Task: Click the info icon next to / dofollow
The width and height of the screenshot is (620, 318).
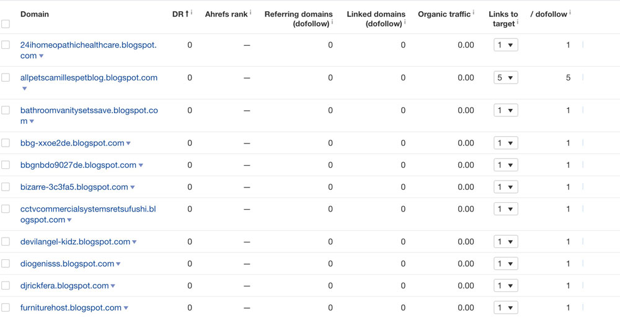Action: click(x=570, y=12)
